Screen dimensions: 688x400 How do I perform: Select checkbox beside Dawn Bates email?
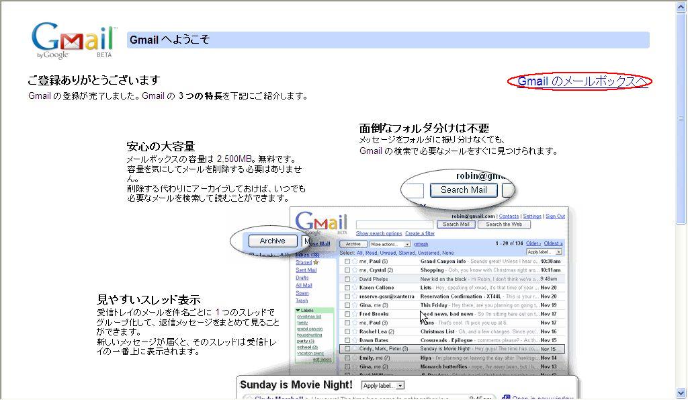(x=347, y=341)
